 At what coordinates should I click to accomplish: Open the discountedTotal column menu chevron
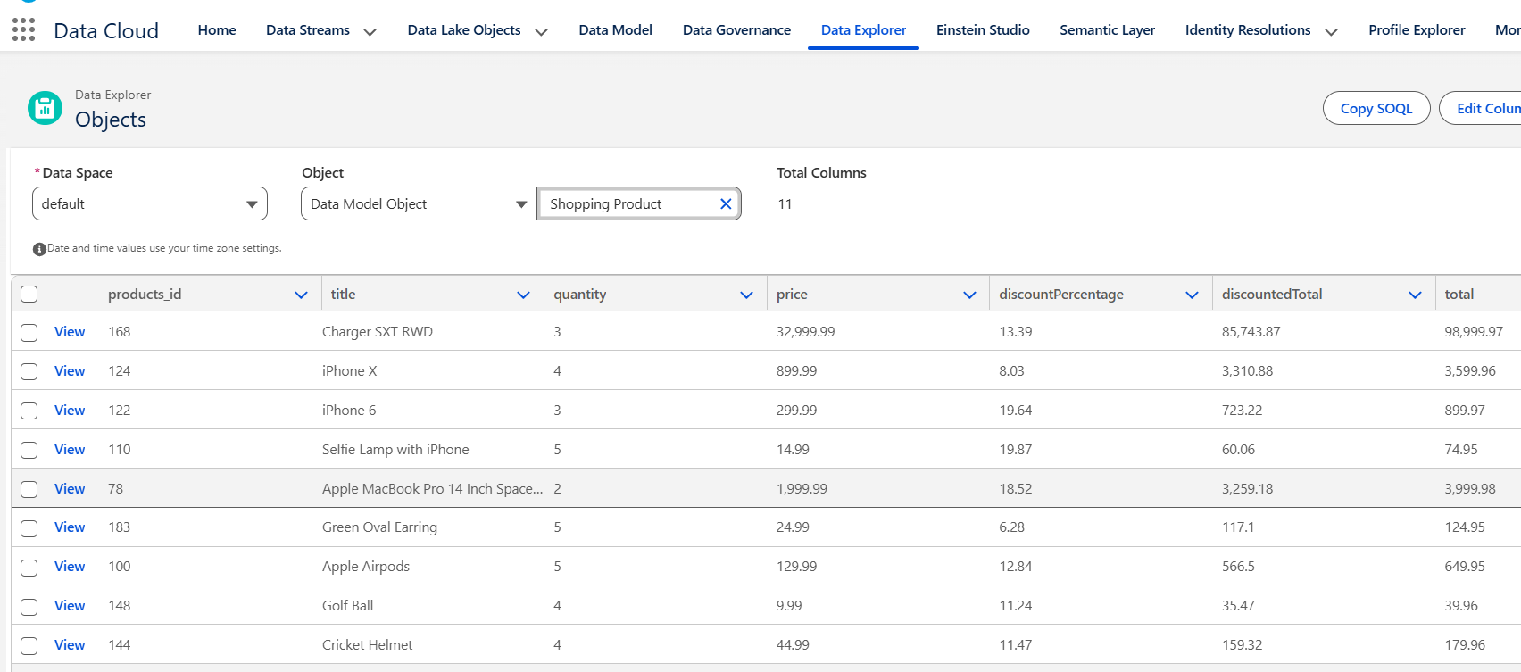coord(1415,295)
